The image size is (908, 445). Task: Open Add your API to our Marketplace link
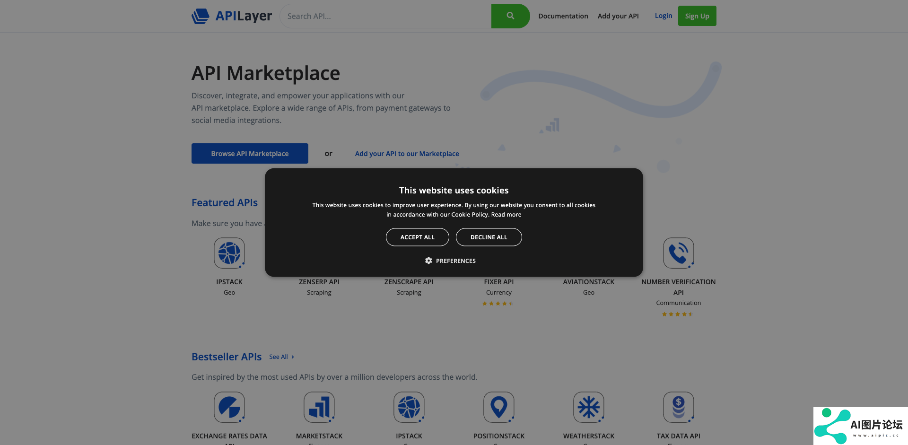coord(407,154)
